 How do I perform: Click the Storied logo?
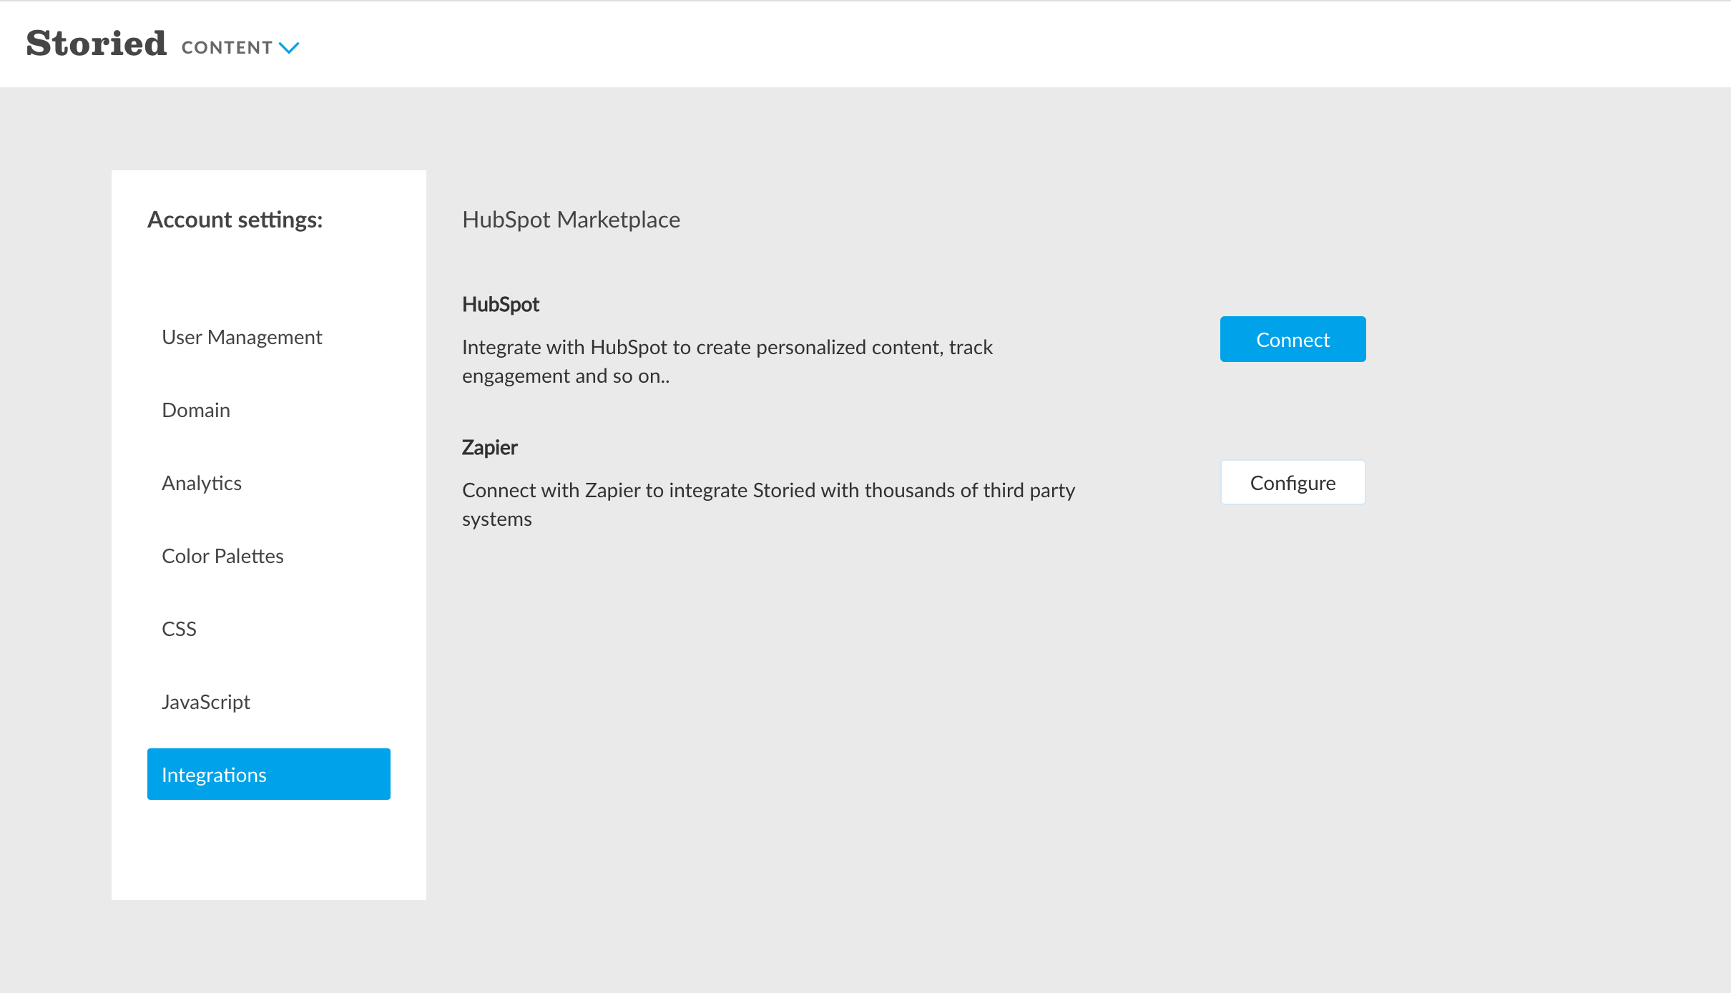tap(97, 44)
